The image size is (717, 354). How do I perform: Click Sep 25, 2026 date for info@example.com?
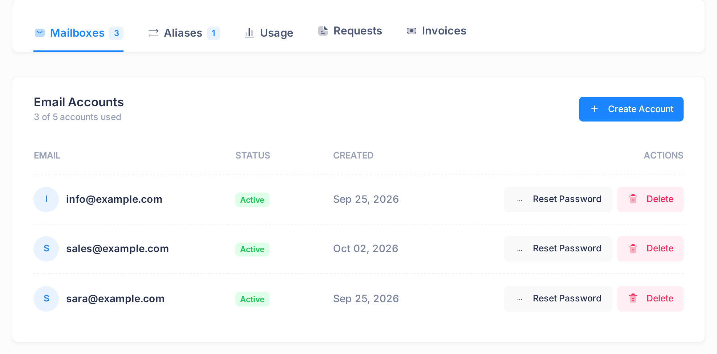pos(366,199)
